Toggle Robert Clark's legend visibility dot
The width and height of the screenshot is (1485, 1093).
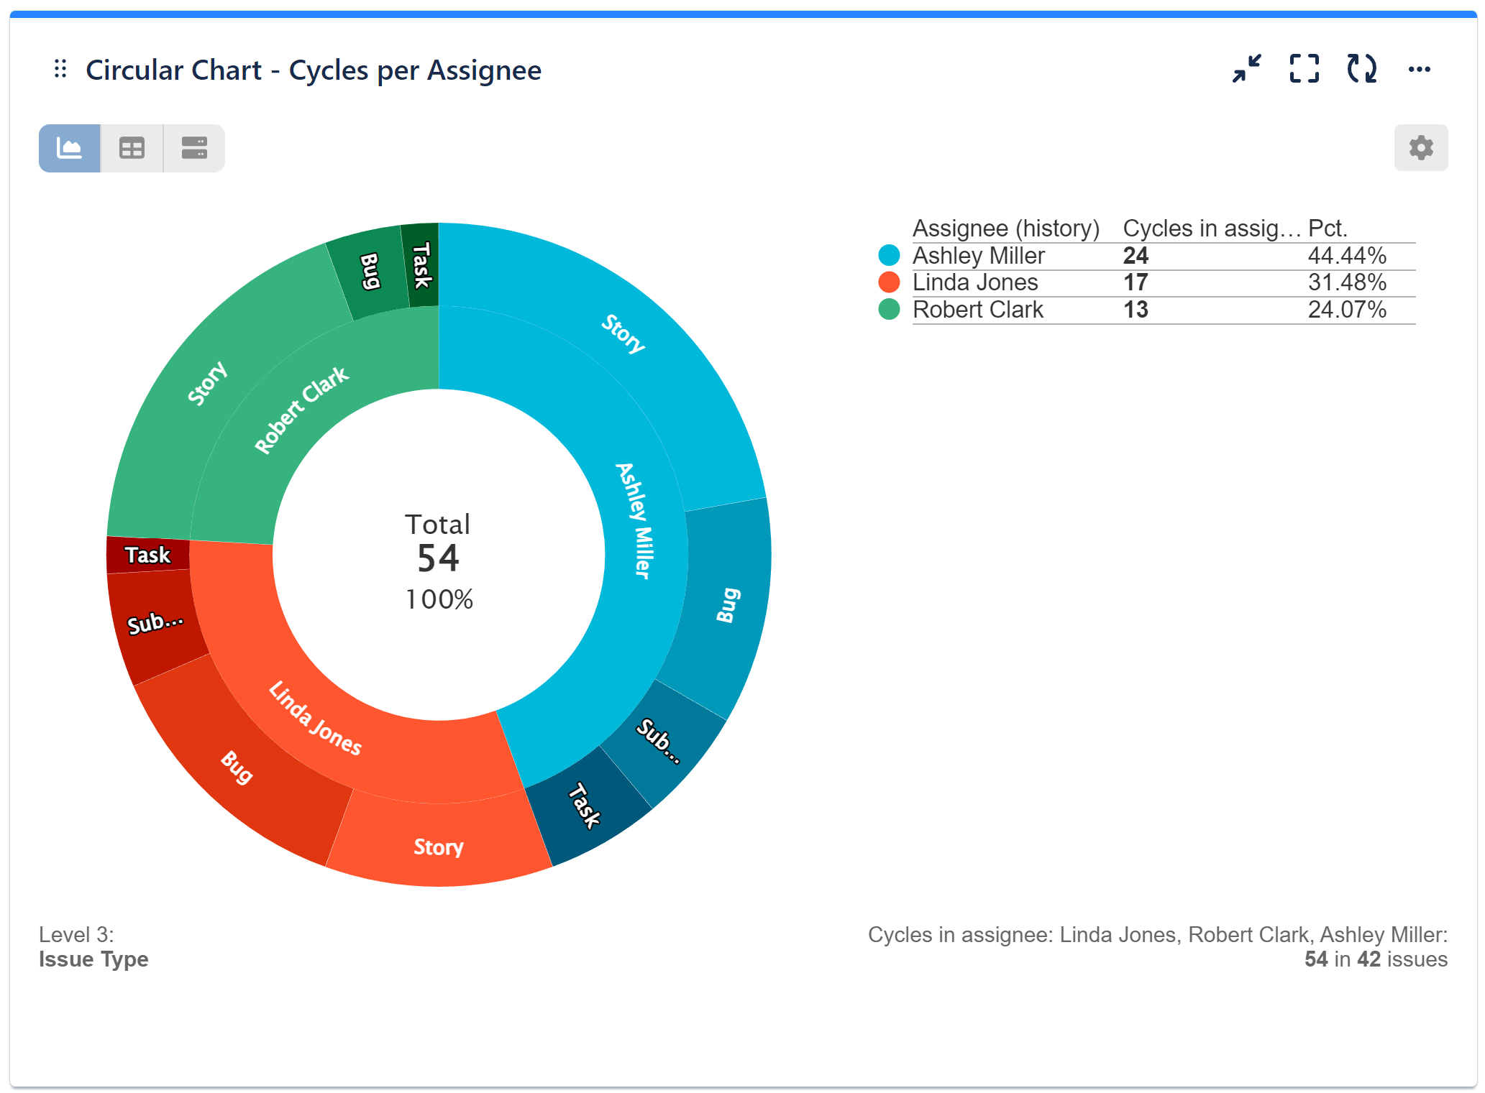pyautogui.click(x=890, y=310)
